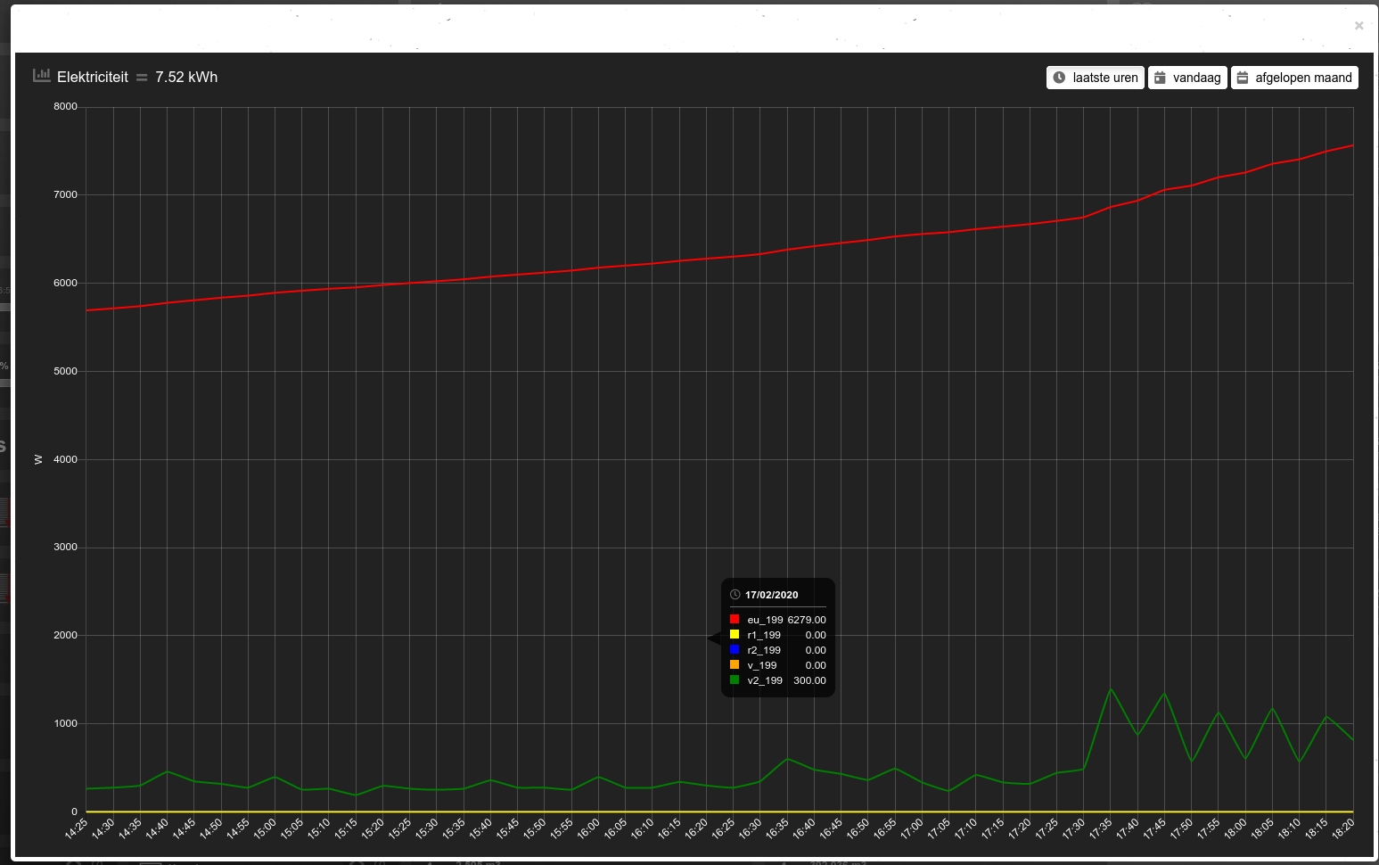Click the calendar icon in 'afgelopen maand'

(x=1243, y=78)
